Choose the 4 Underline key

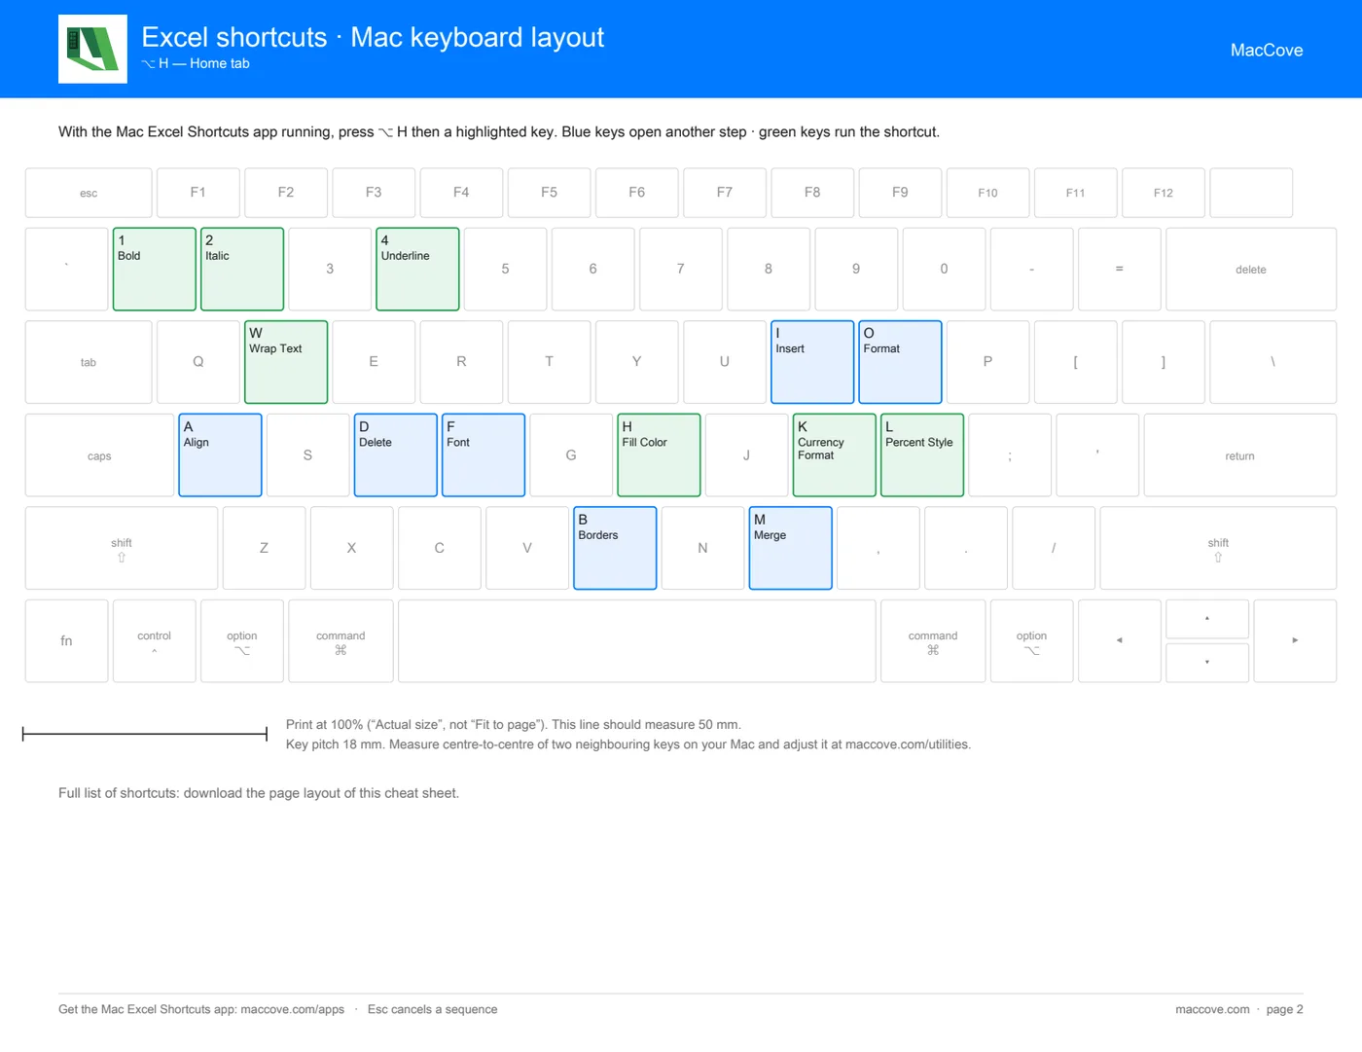click(417, 270)
